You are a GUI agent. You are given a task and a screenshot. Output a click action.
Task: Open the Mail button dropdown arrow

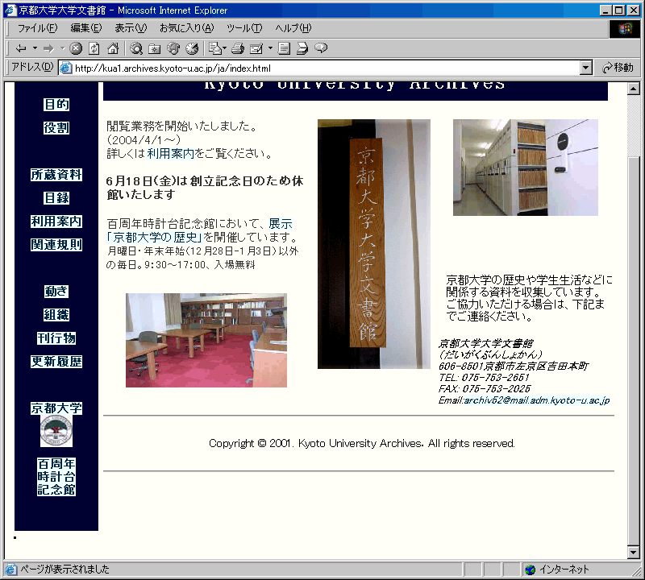coord(224,48)
